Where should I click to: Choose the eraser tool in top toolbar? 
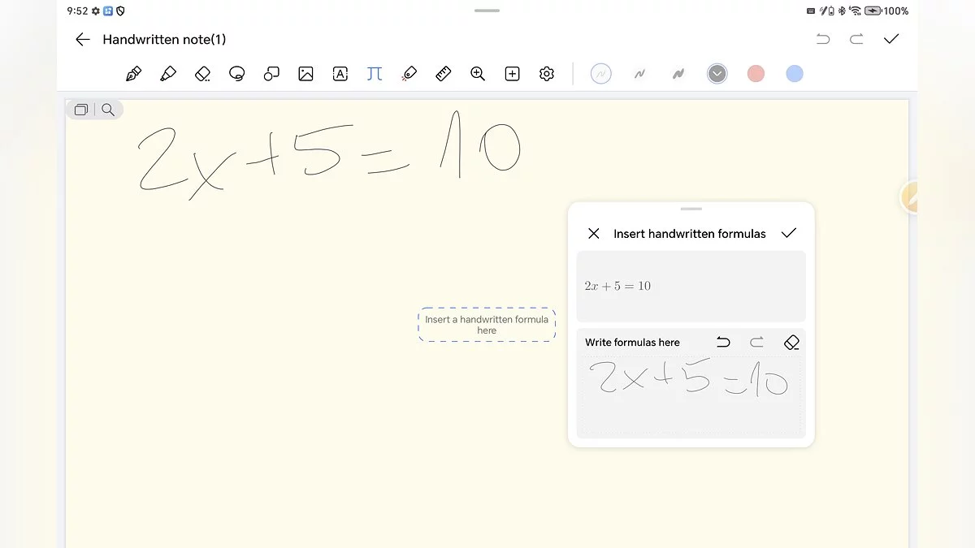point(203,74)
